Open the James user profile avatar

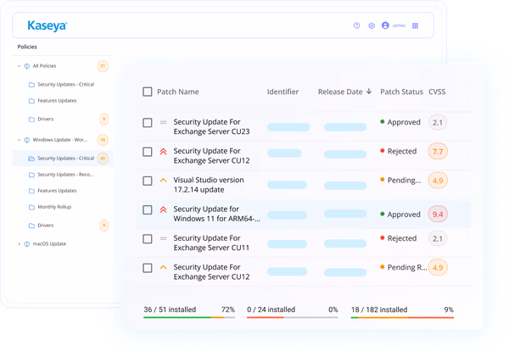(x=385, y=25)
